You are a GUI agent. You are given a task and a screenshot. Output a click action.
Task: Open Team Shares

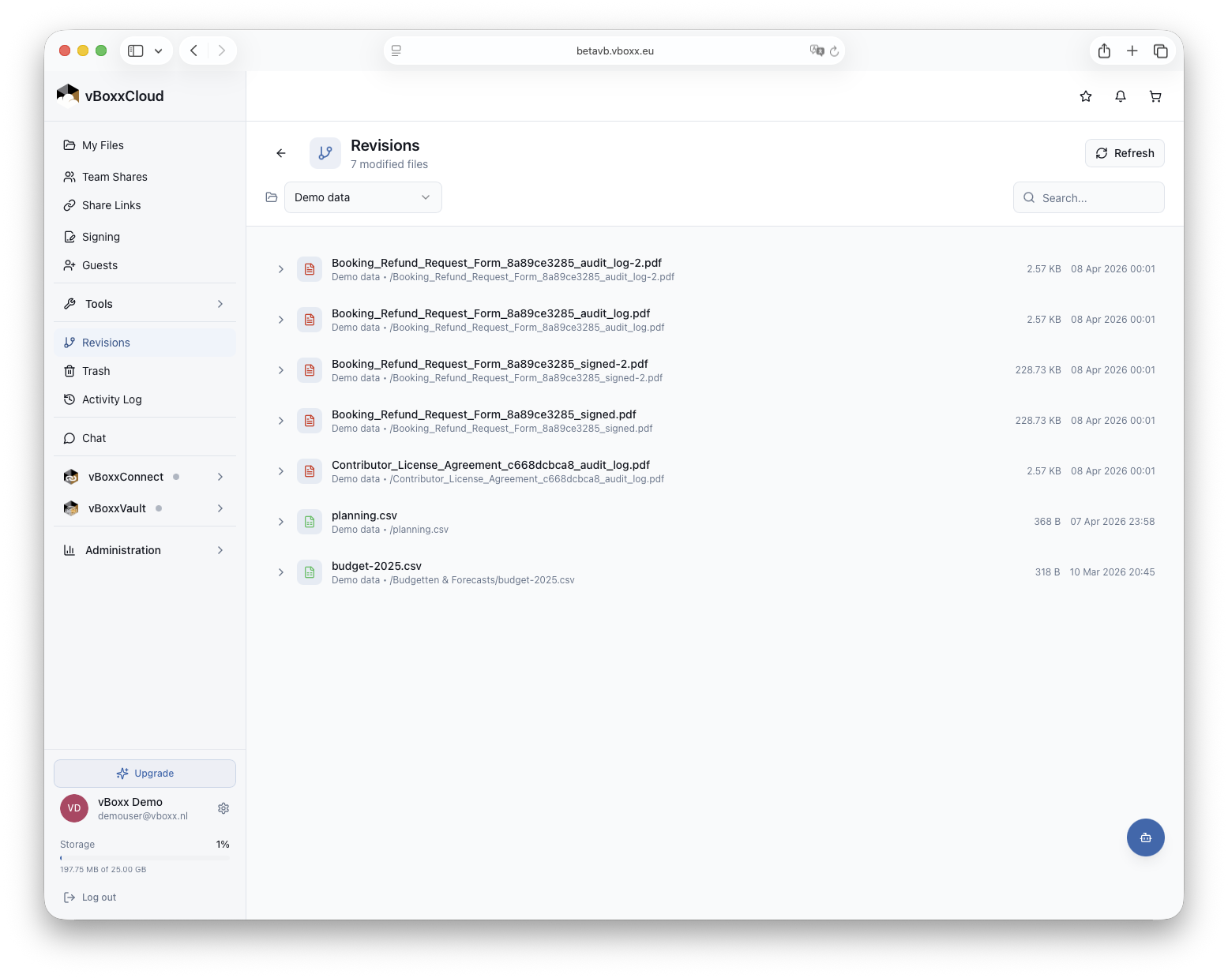coord(145,177)
